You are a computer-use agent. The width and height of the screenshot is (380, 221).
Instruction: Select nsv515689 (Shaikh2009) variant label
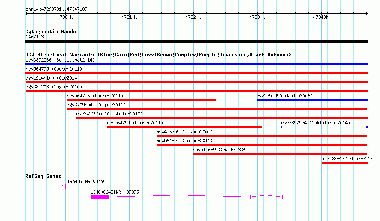(x=221, y=150)
